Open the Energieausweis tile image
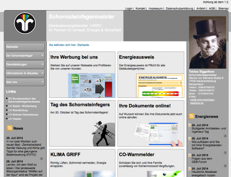The width and height of the screenshot is (231, 177). [x=160, y=86]
